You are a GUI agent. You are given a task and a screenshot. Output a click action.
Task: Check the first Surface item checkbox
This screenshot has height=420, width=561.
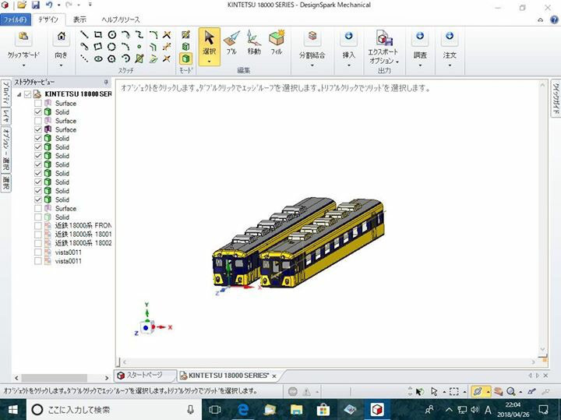pos(38,104)
